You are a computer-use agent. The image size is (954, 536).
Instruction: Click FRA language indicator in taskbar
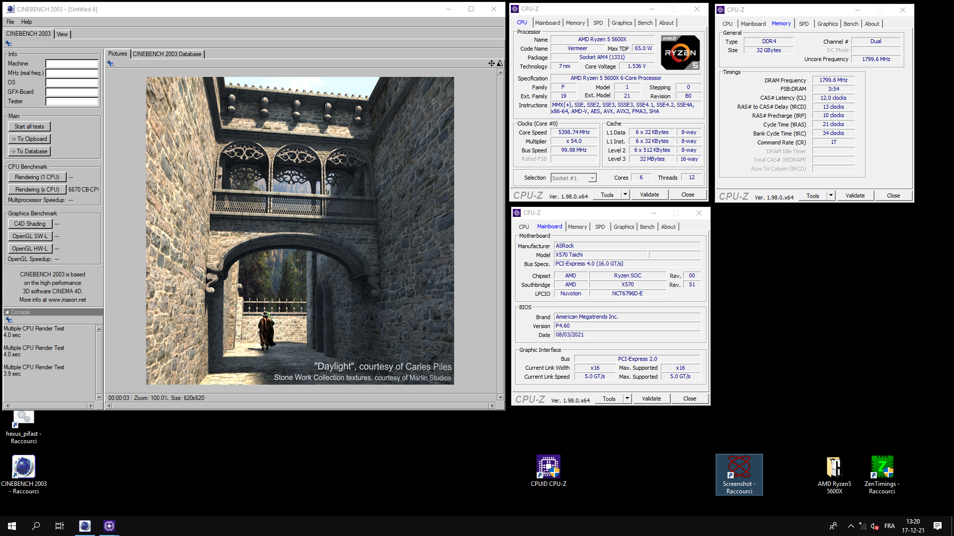[889, 526]
